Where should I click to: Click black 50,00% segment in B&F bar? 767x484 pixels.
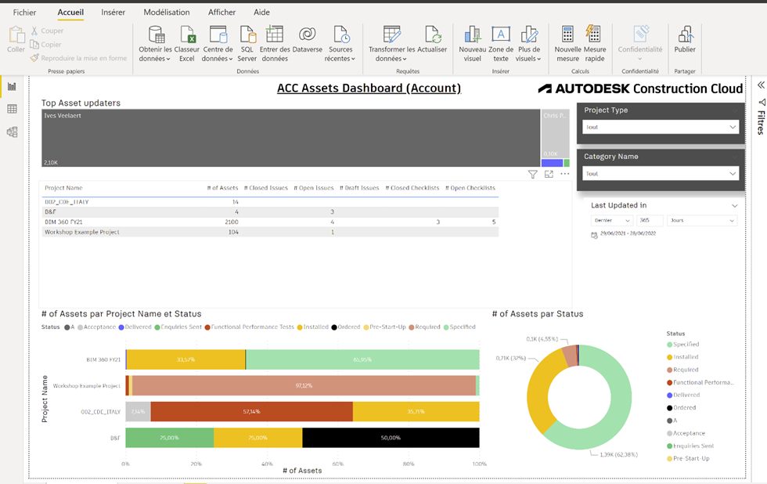[391, 438]
